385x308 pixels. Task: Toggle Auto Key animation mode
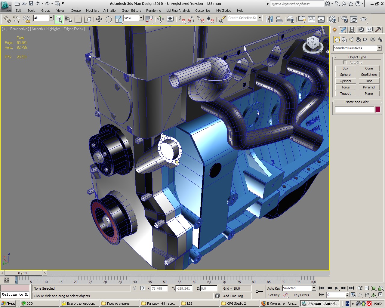tap(273, 288)
